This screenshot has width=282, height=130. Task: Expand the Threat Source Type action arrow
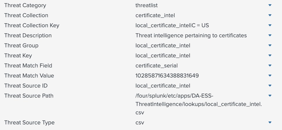click(270, 122)
